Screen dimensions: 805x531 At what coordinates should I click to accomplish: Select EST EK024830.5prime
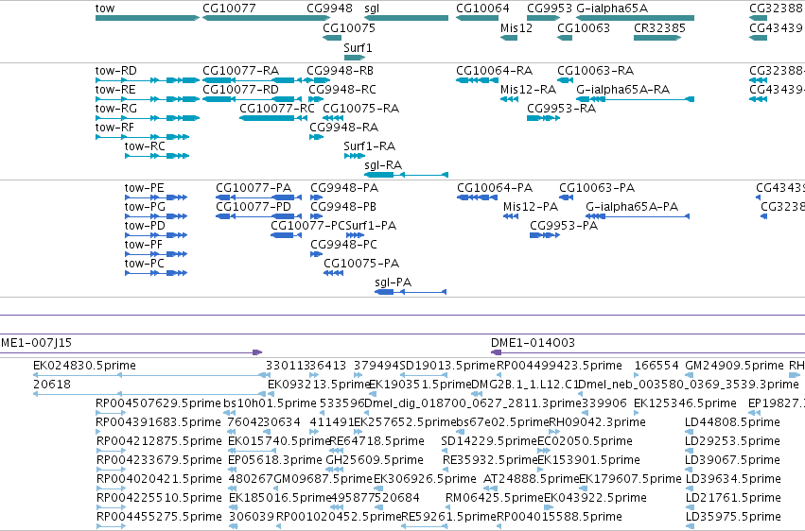(149, 375)
